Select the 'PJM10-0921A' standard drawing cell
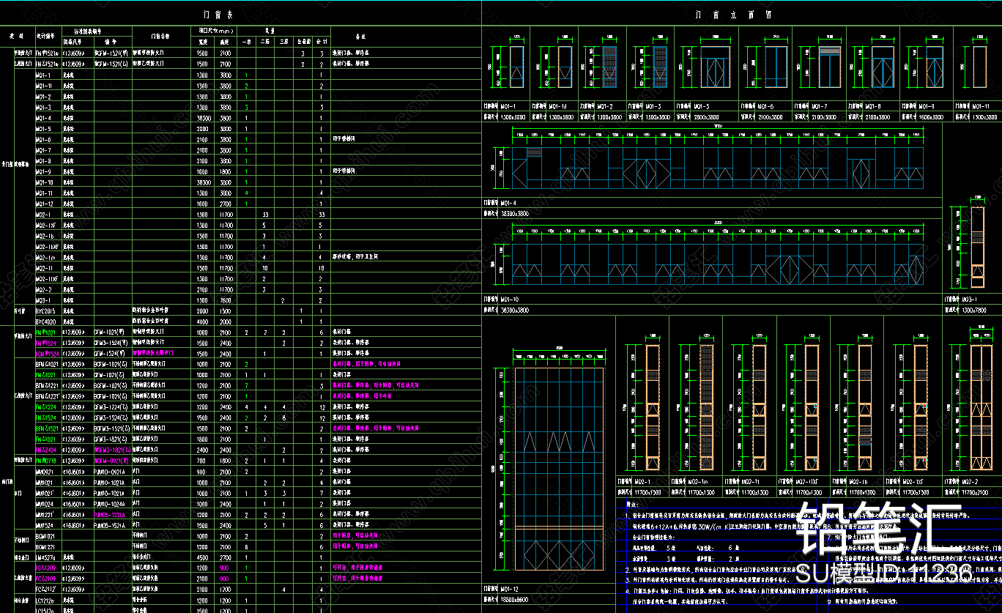 point(109,472)
